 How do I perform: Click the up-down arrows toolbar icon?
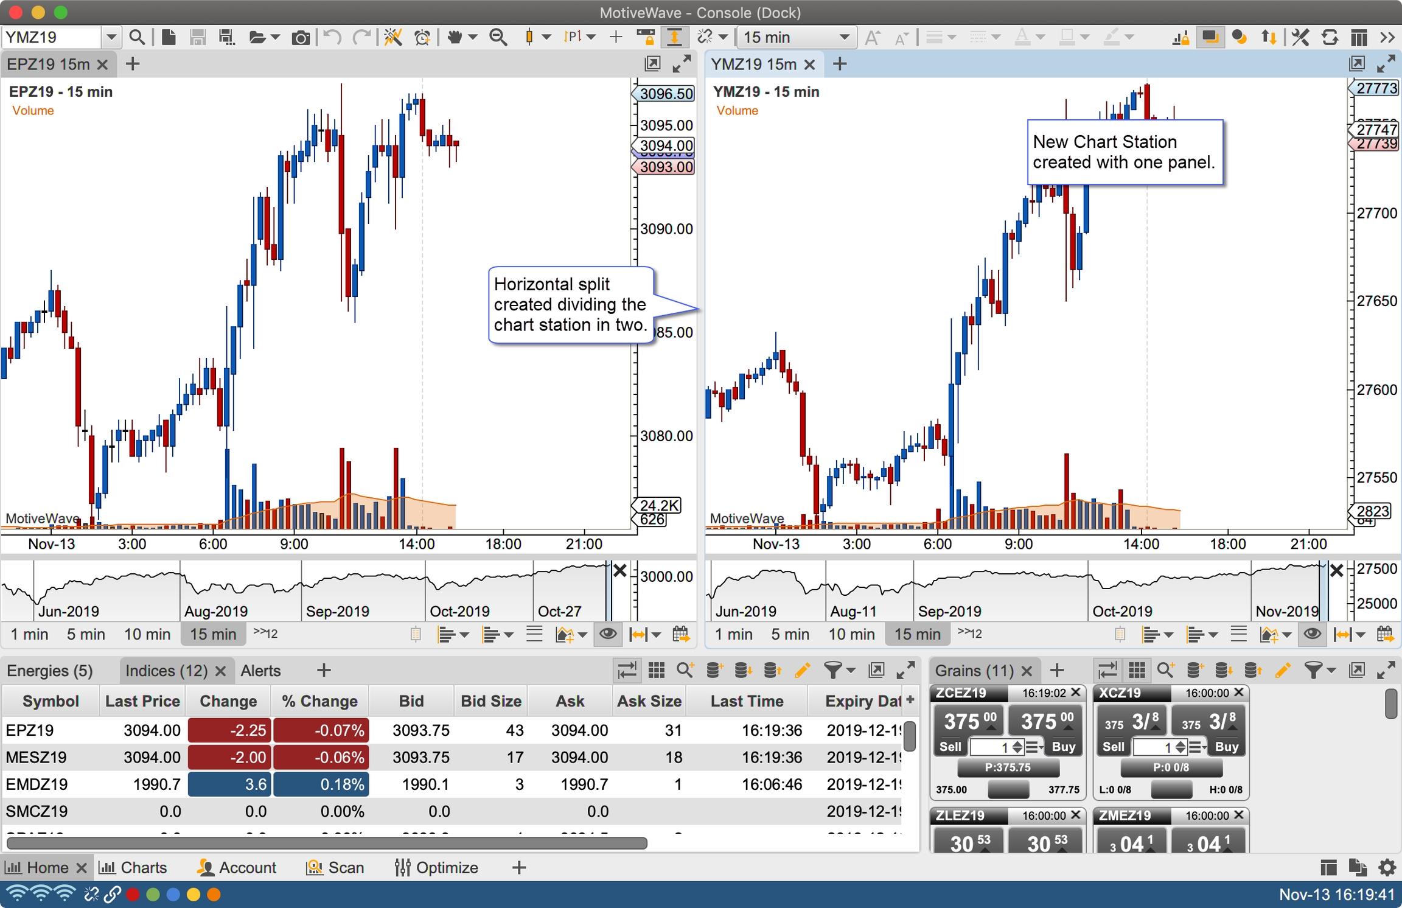(x=1269, y=37)
